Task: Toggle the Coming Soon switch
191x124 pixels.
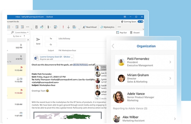Action: [x=140, y=22]
